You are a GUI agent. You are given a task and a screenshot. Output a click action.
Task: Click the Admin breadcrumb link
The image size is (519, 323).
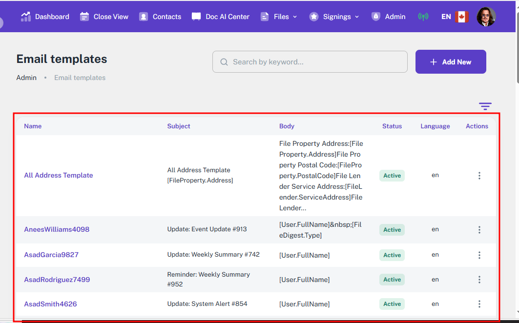(x=26, y=78)
